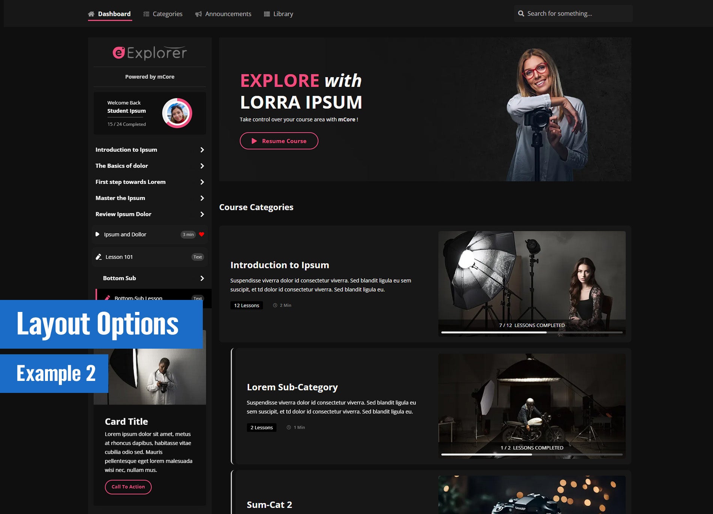Click the Text badge on Bottom-Sub Lesson
Viewport: 713px width, 514px height.
(x=198, y=298)
